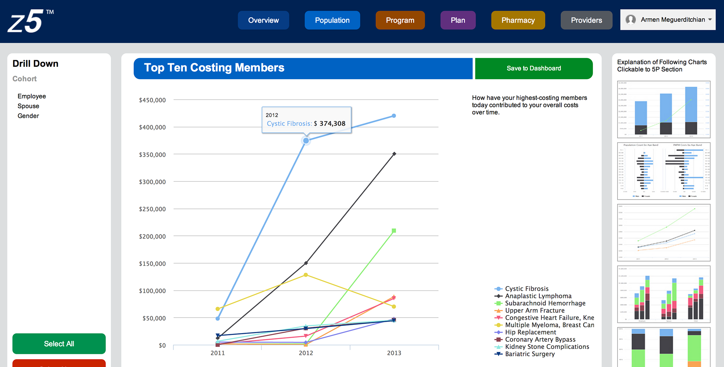Screen dimensions: 724x367
Task: Select the Employee cohort option
Action: tap(32, 96)
